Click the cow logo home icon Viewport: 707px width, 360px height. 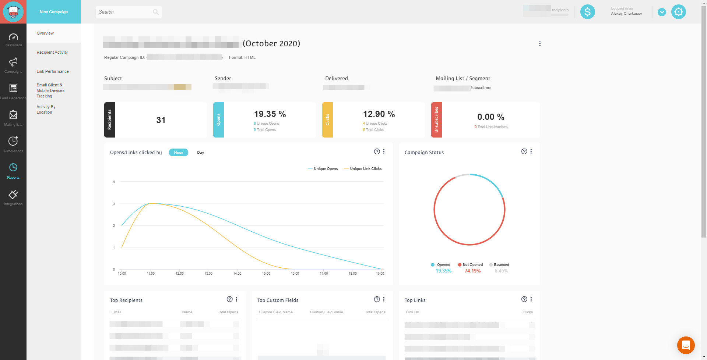click(x=13, y=12)
